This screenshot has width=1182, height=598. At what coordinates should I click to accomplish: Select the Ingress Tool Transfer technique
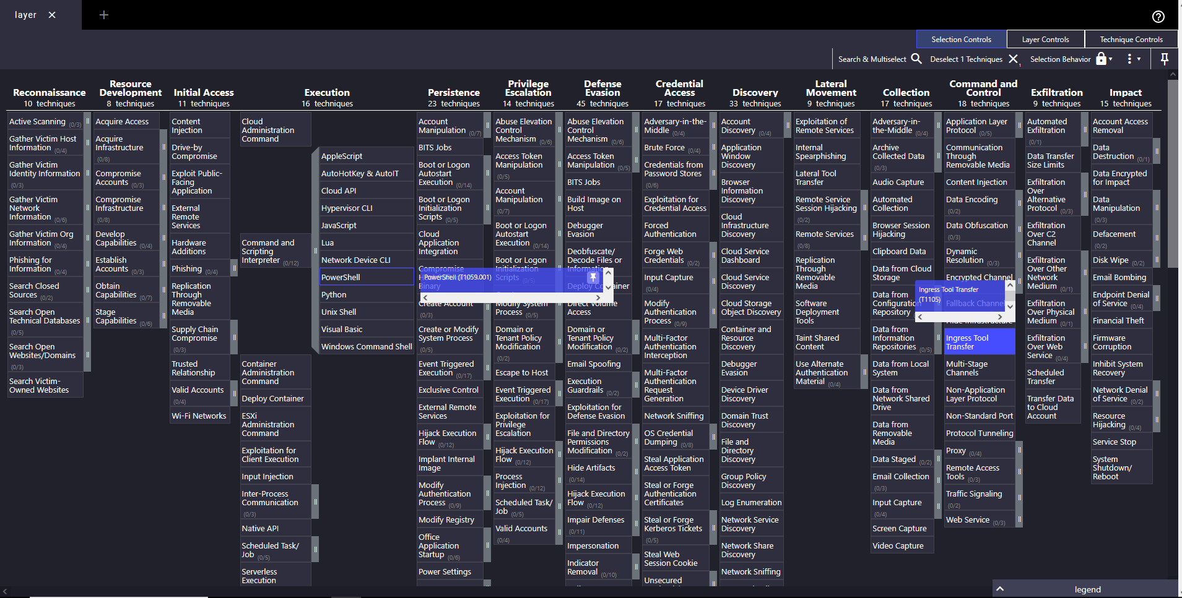tap(980, 341)
